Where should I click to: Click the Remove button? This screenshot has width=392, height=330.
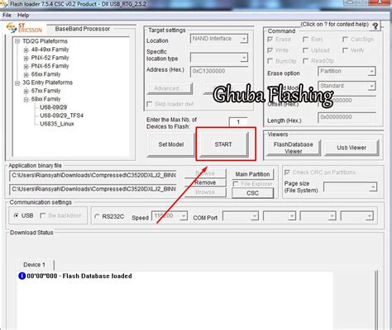pos(205,182)
